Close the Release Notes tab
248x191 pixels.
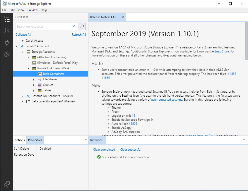click(x=123, y=17)
